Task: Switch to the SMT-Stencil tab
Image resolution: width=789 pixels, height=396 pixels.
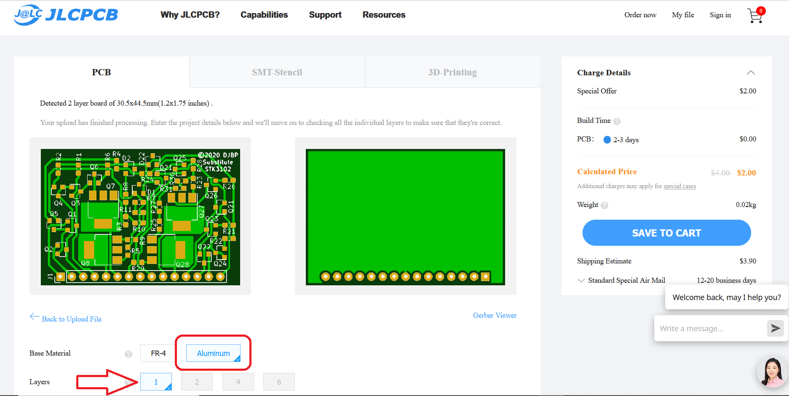Action: [x=277, y=72]
